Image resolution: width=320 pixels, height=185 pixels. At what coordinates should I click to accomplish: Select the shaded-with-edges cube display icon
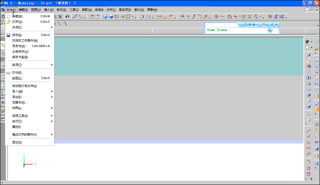coord(105,17)
